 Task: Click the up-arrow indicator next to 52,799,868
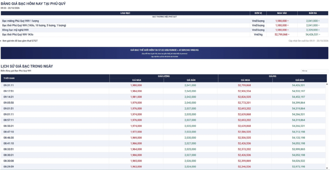click(289, 35)
